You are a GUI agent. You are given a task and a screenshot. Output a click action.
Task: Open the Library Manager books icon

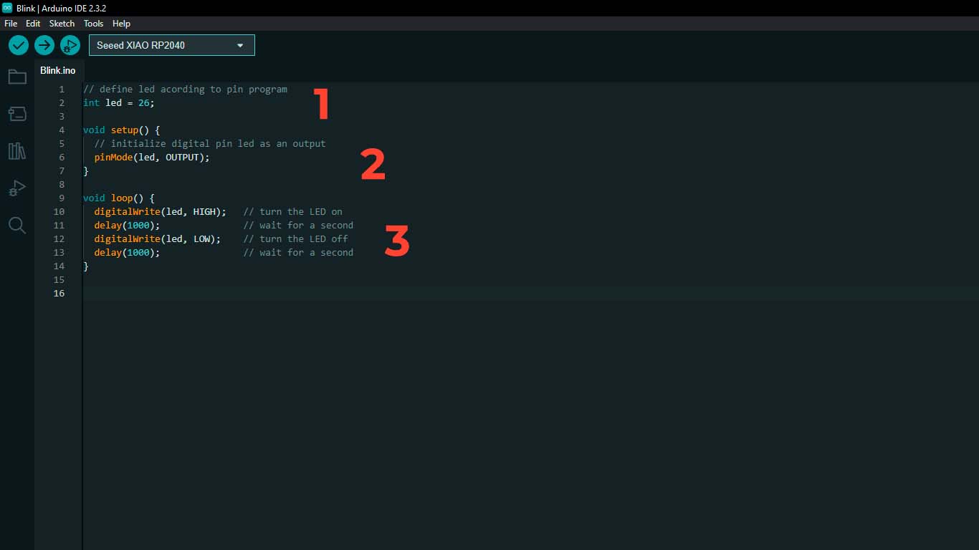point(17,151)
